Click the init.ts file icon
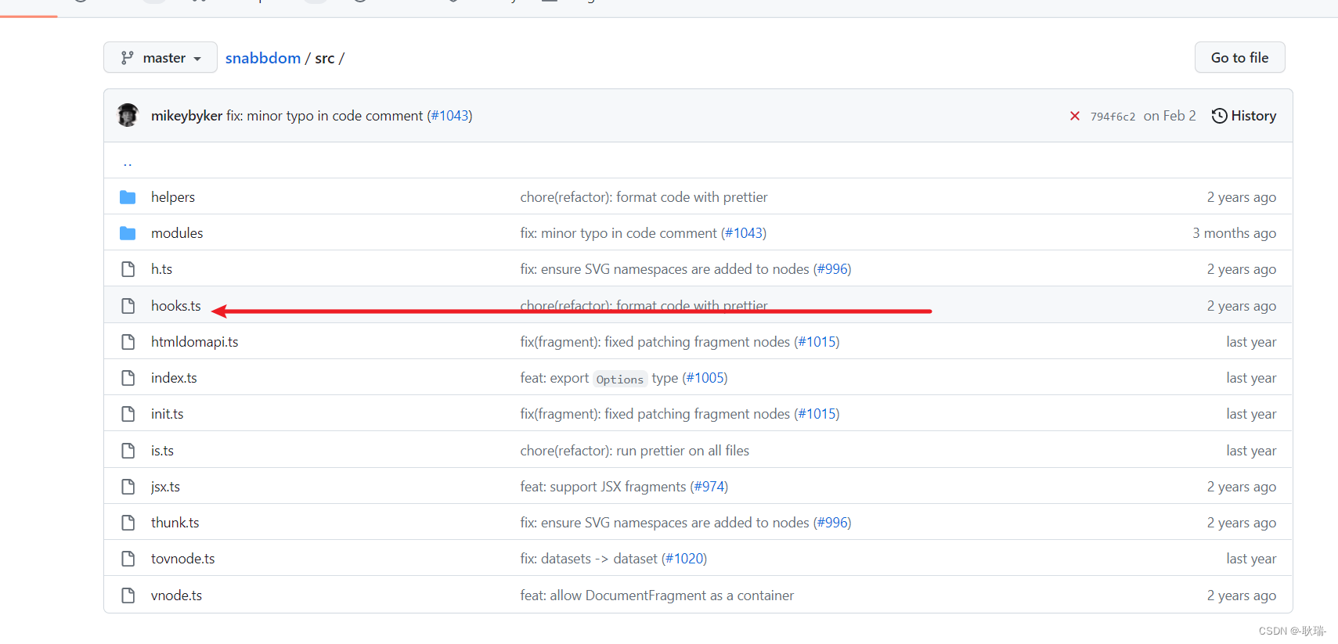Image resolution: width=1338 pixels, height=644 pixels. tap(128, 414)
